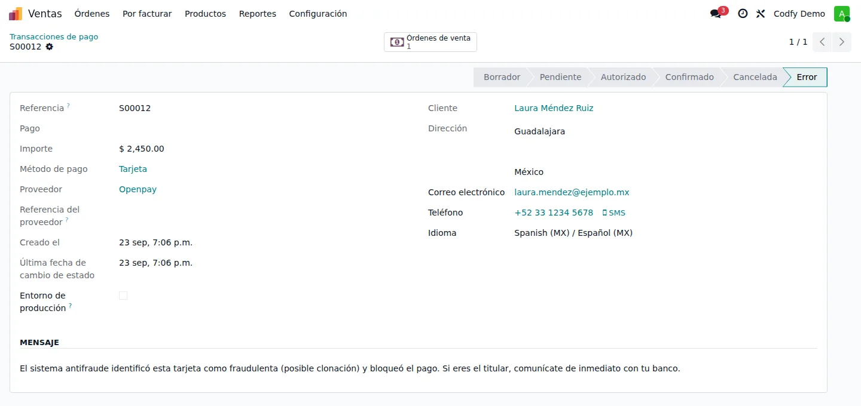Open the Tarjeta payment method link
Screen dimensions: 861x406
click(x=133, y=169)
